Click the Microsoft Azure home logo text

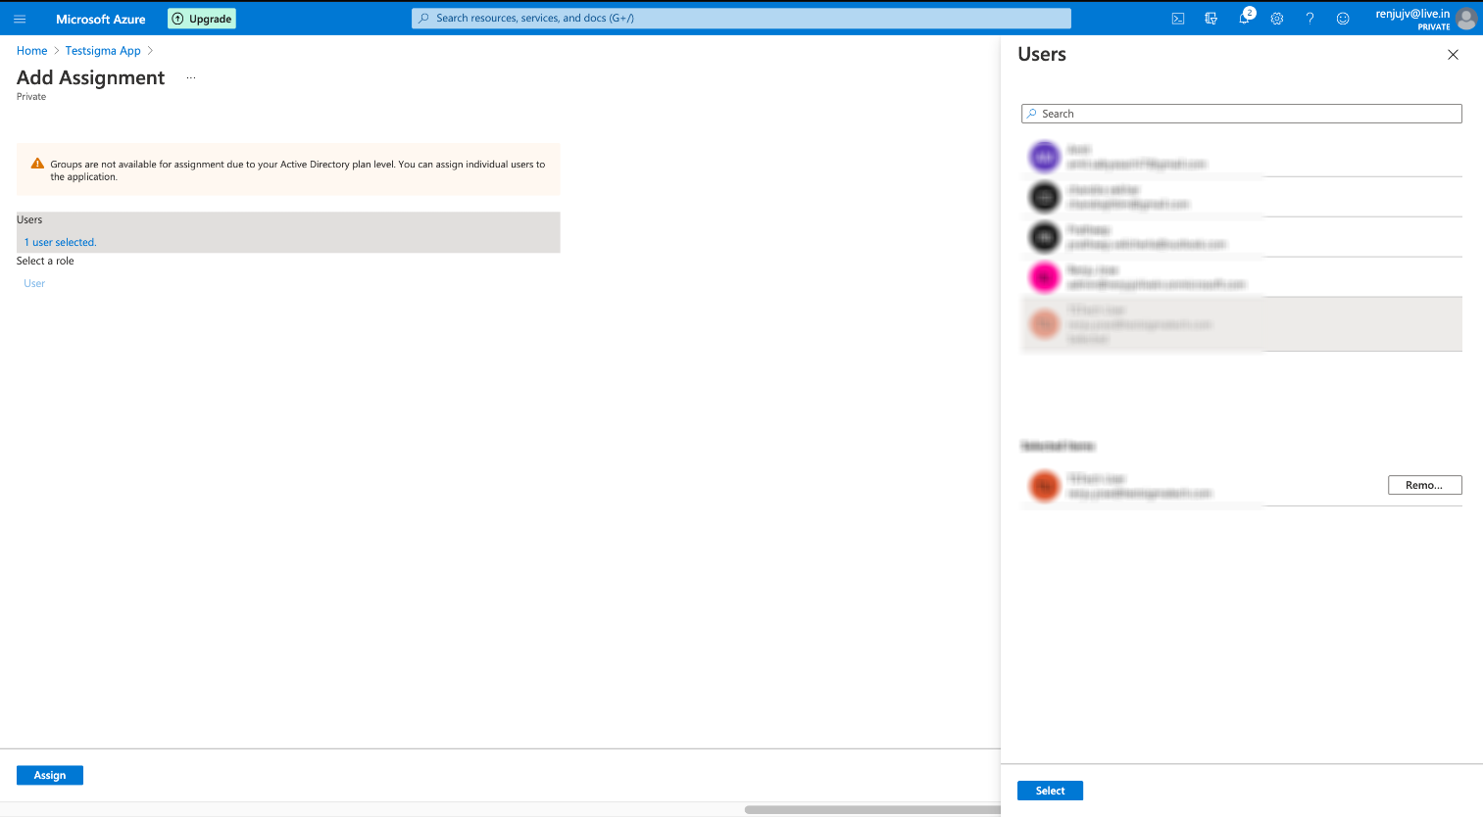pos(100,19)
